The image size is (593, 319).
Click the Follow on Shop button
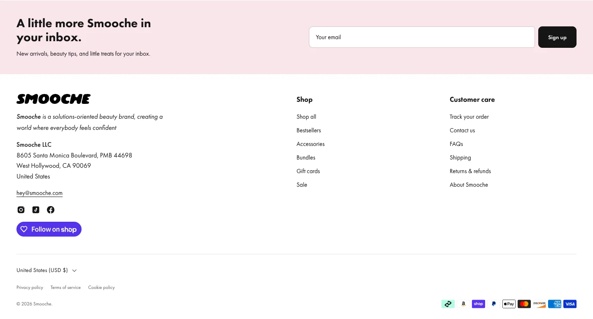click(49, 229)
